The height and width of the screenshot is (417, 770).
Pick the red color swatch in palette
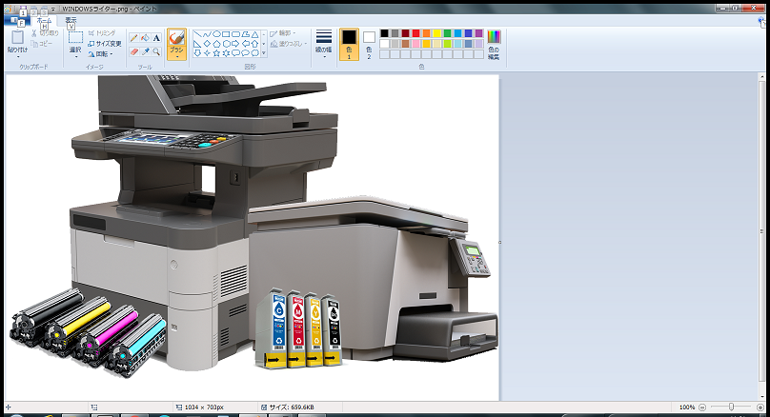417,33
